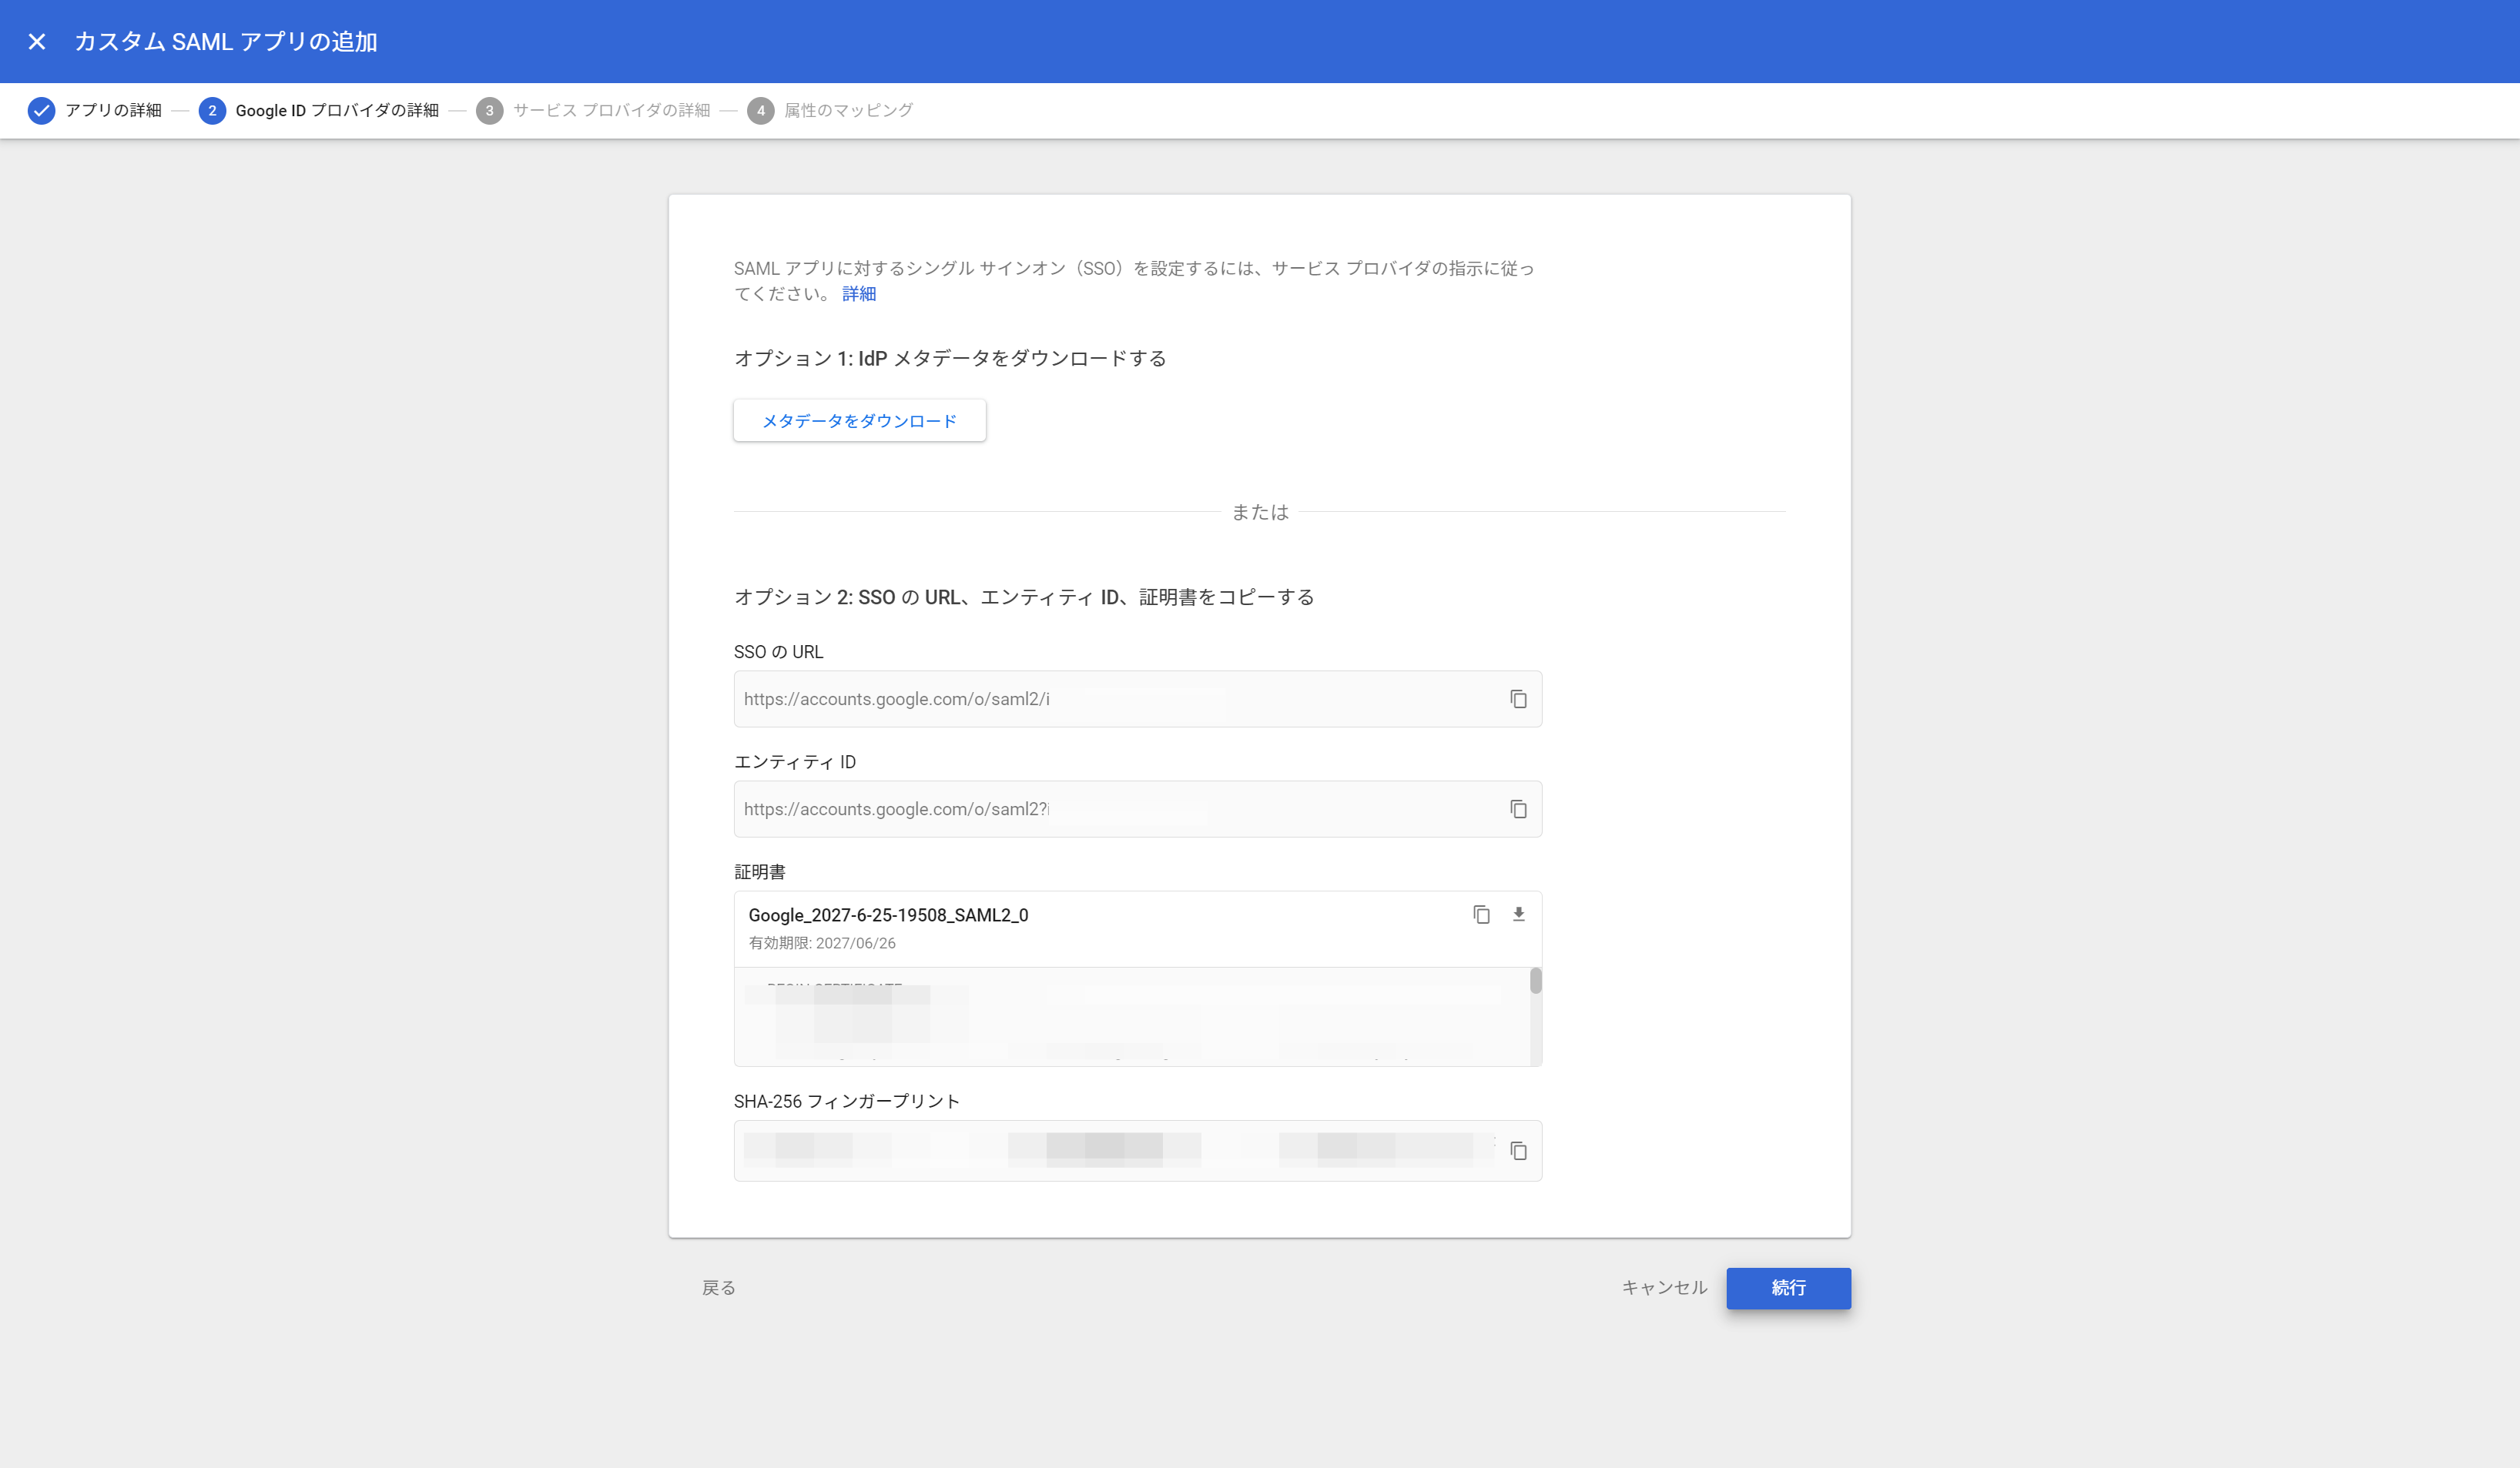Click the オプション 1 heading text
Image resolution: width=2520 pixels, height=1468 pixels.
[x=950, y=358]
